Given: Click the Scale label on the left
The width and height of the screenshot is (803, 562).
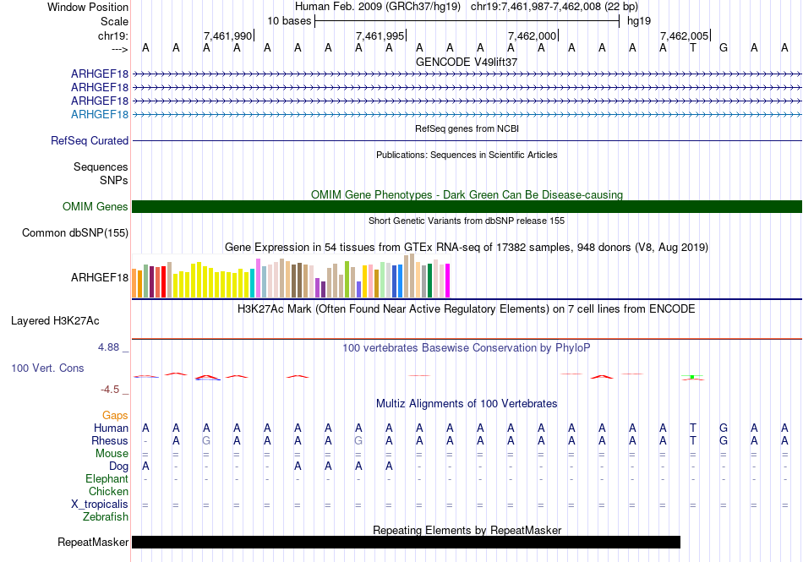Looking at the screenshot, I should point(115,21).
